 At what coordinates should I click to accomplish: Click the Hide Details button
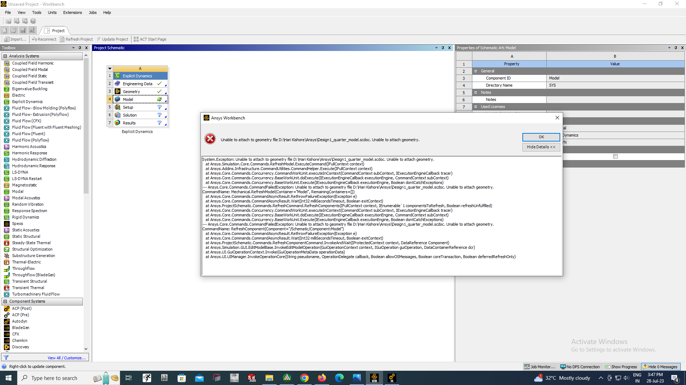(541, 147)
